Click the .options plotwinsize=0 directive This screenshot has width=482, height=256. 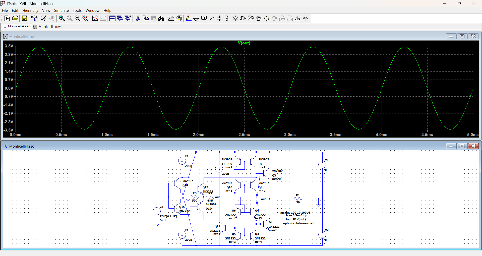tap(298, 223)
